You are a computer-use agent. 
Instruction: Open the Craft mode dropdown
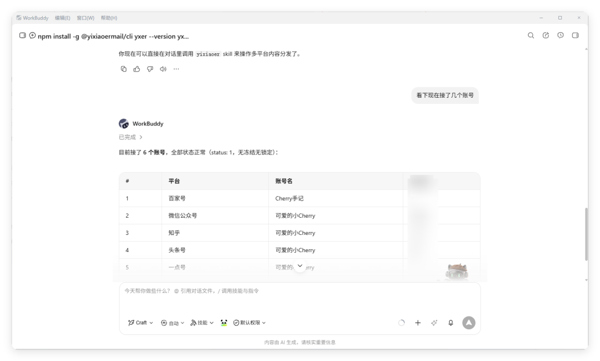pos(141,323)
